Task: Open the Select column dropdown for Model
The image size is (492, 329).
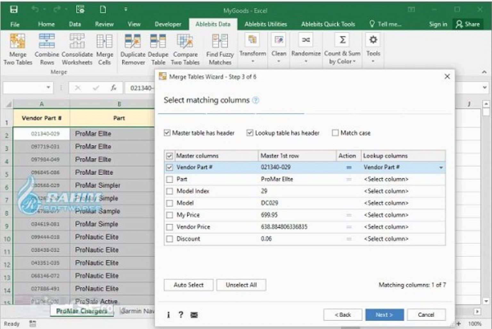Action: coord(386,203)
